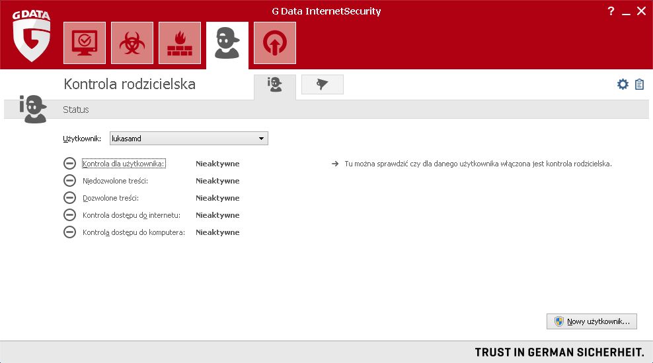The height and width of the screenshot is (363, 653).
Task: Click the G DATA shield logo
Action: [x=32, y=36]
